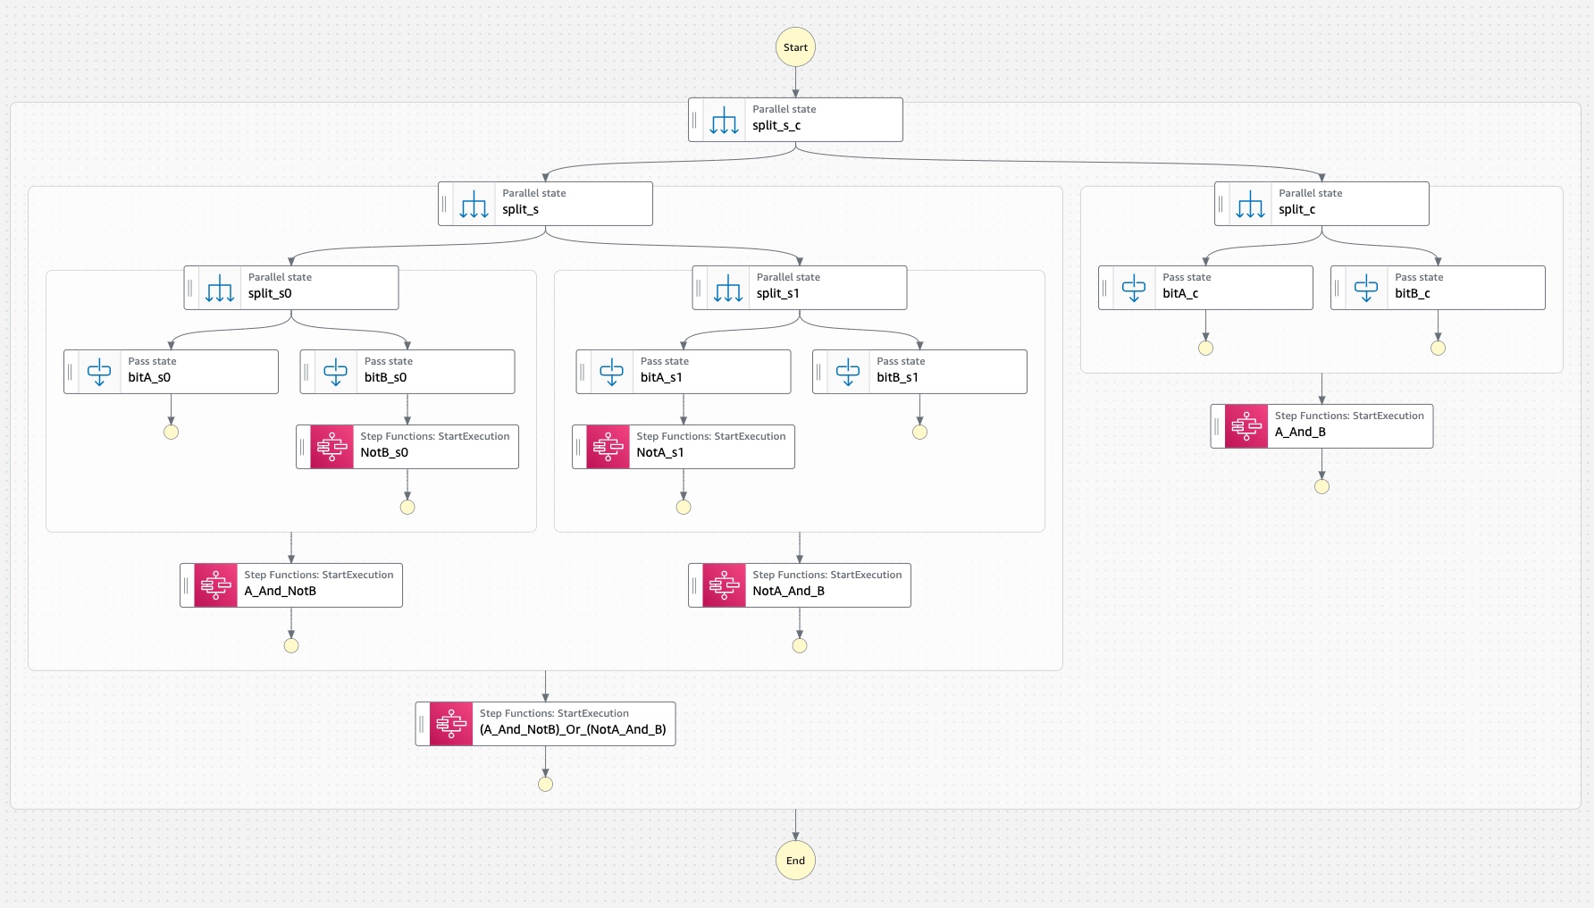Click the bitB_c pass state icon
Viewport: 1594px width, 908px height.
point(1366,288)
